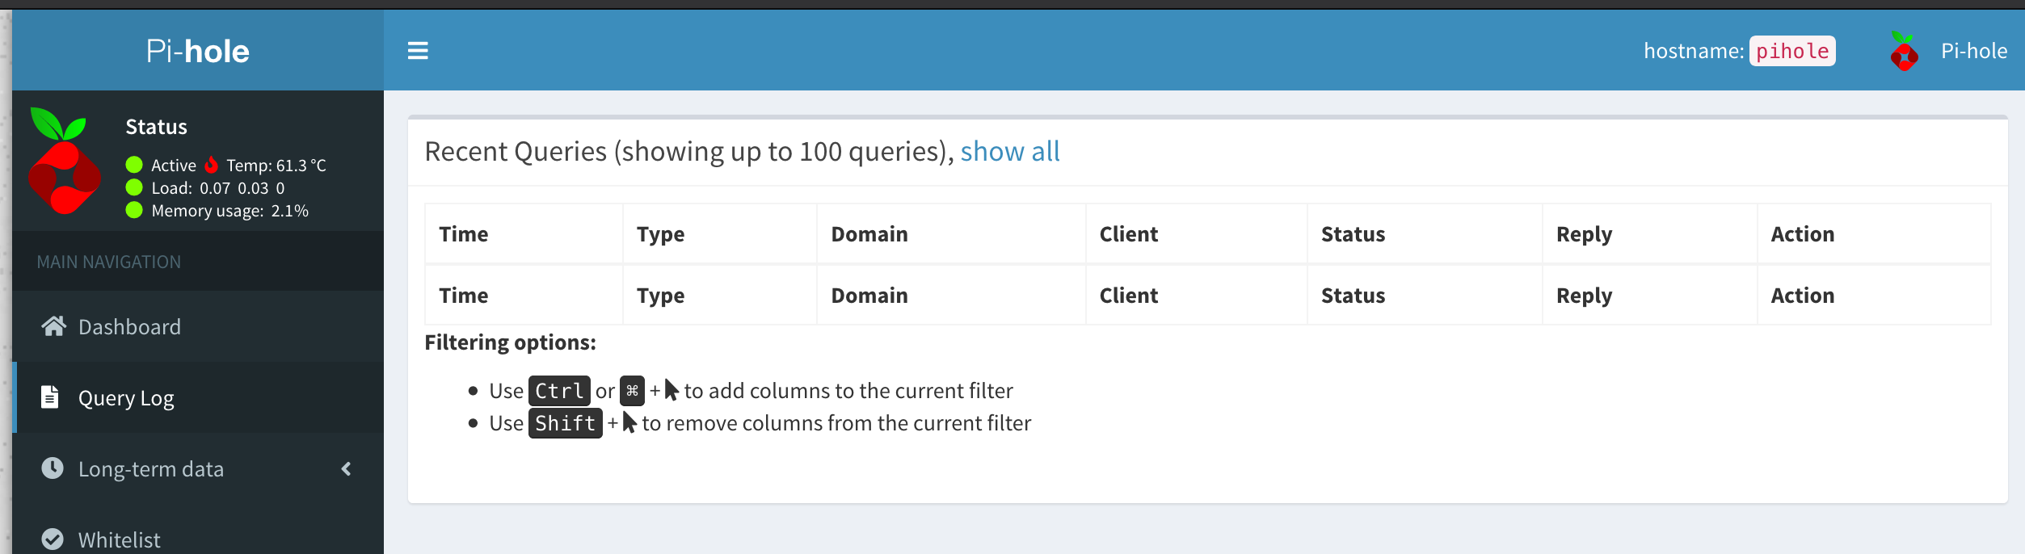
Task: Click the Long-term data clock icon
Action: [53, 468]
